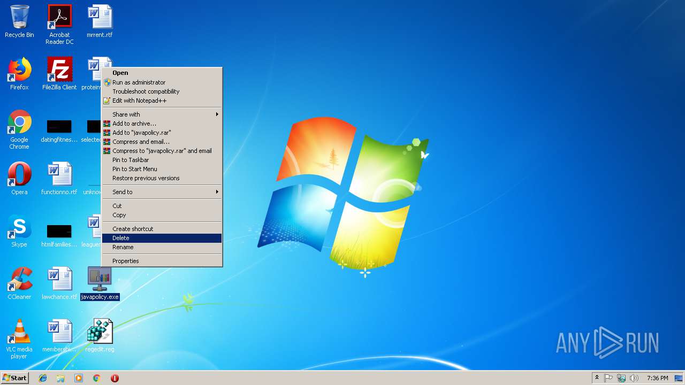Select the datingfitnes black thumbnail file

click(x=59, y=132)
